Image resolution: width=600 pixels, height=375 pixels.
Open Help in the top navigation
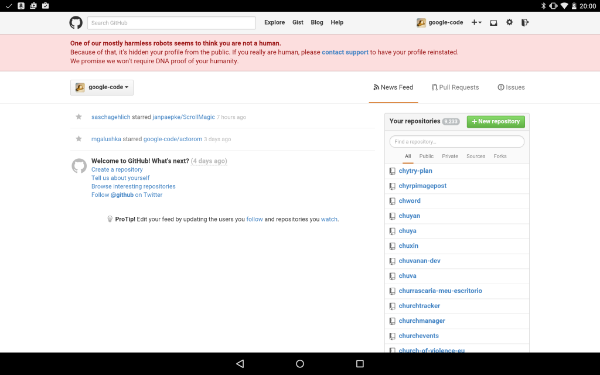337,22
